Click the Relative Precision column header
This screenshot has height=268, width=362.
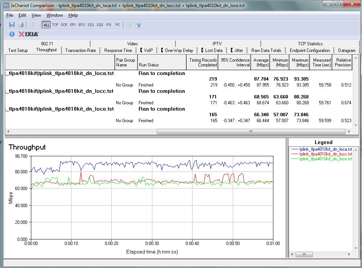[342, 62]
